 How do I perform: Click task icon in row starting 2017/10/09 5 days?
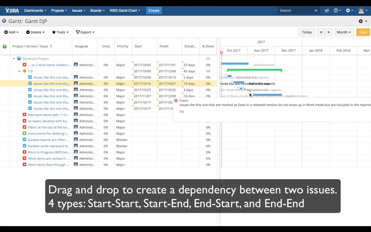click(30, 77)
